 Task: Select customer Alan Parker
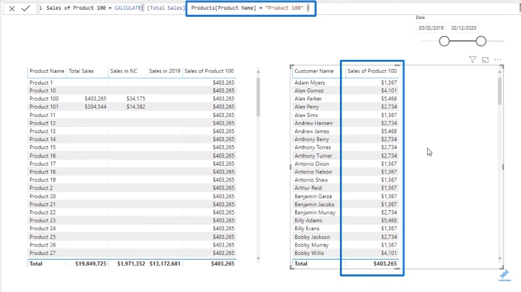(308, 99)
